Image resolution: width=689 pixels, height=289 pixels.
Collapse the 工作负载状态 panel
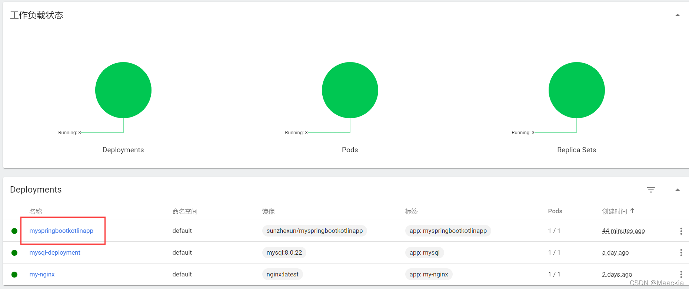(678, 15)
